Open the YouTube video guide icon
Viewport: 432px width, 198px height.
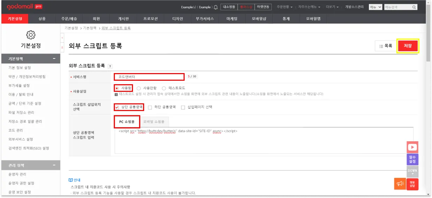click(412, 147)
